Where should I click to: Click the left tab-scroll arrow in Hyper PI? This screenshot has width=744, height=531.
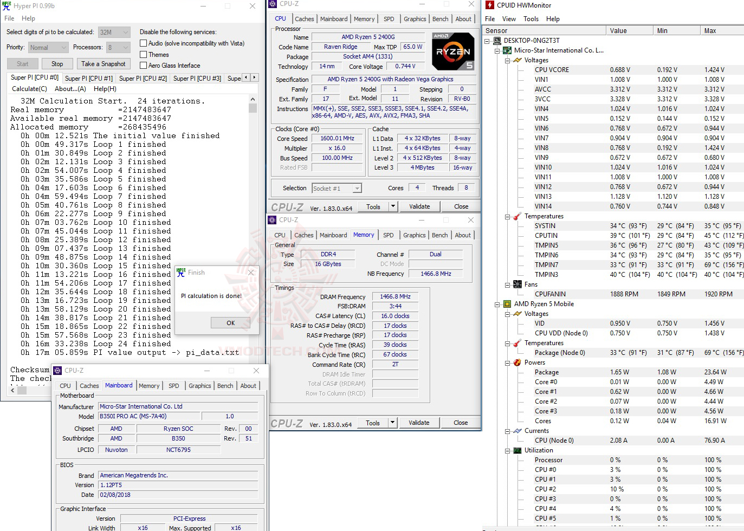246,77
